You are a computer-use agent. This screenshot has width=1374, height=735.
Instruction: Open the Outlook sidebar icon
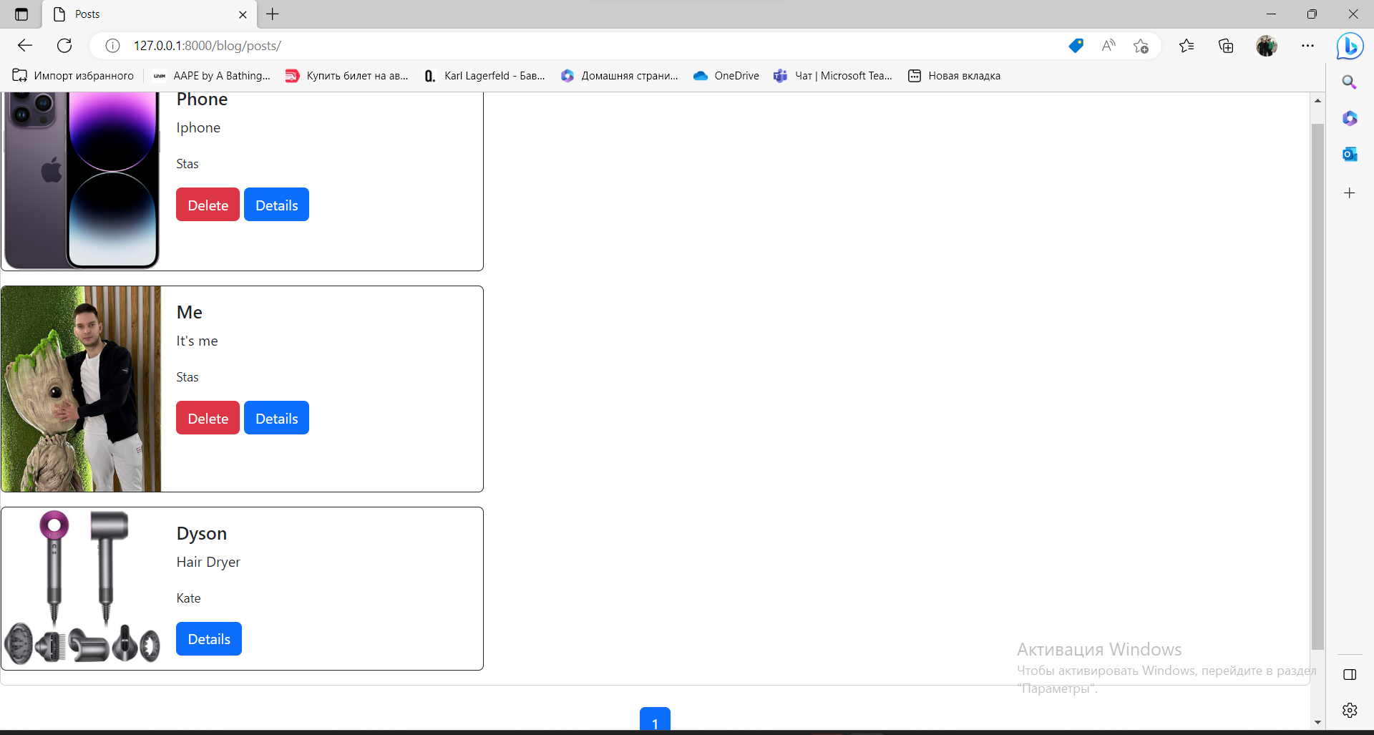click(x=1350, y=155)
